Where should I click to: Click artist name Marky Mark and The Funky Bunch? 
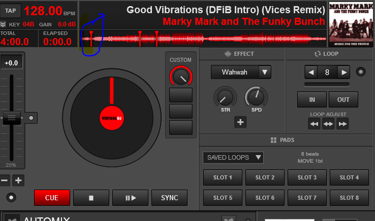(x=244, y=21)
